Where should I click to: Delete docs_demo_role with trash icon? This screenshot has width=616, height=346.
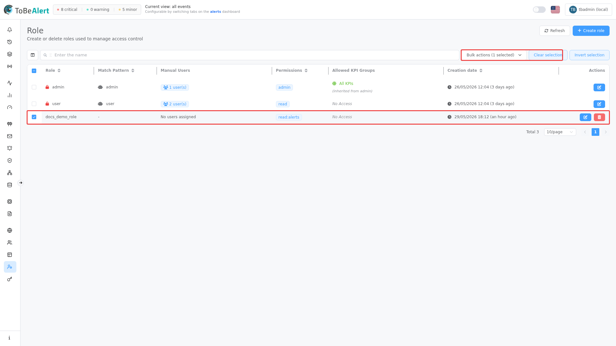(599, 117)
